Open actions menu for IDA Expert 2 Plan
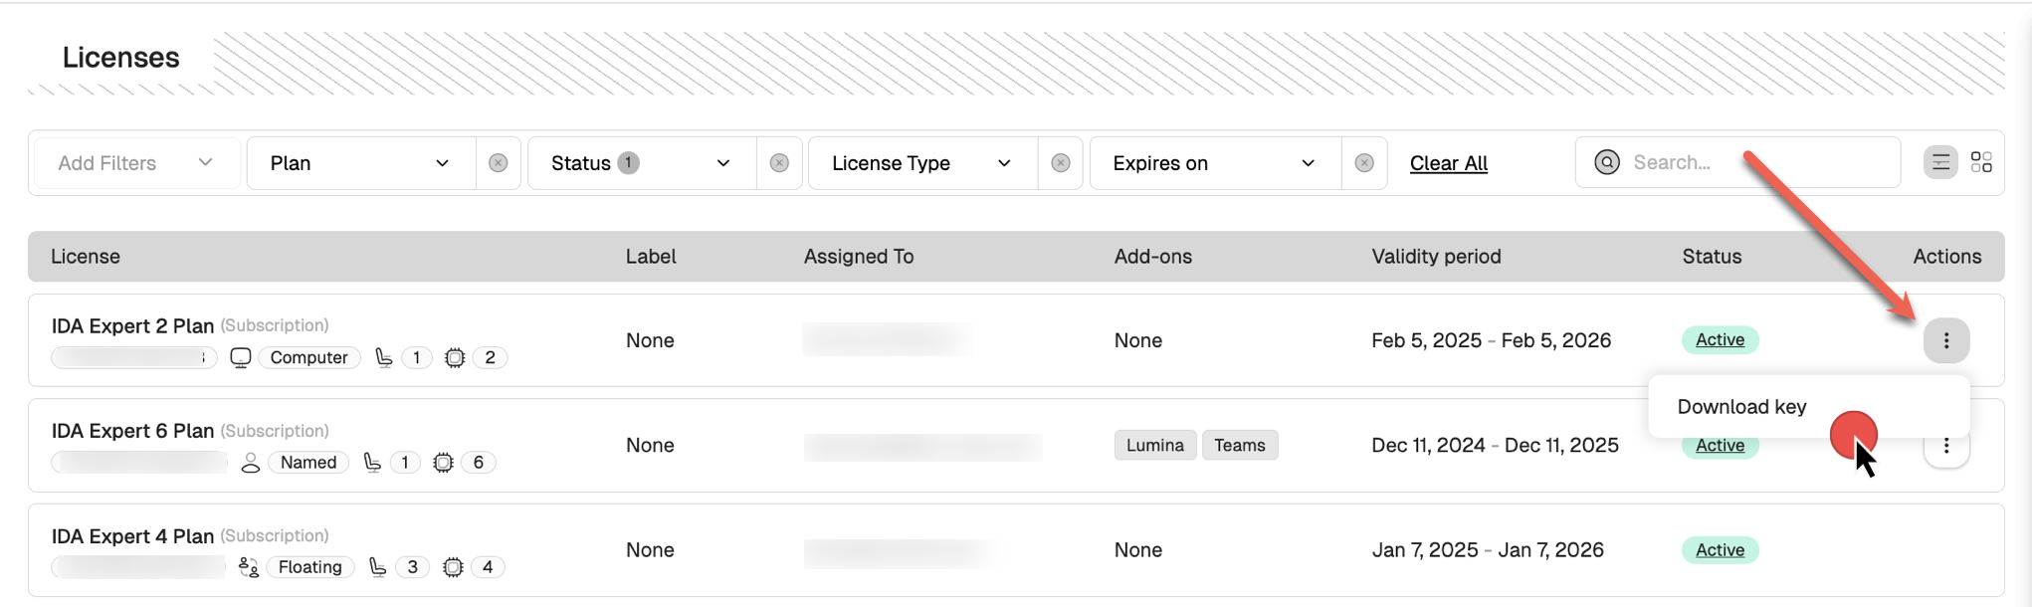 pyautogui.click(x=1945, y=340)
